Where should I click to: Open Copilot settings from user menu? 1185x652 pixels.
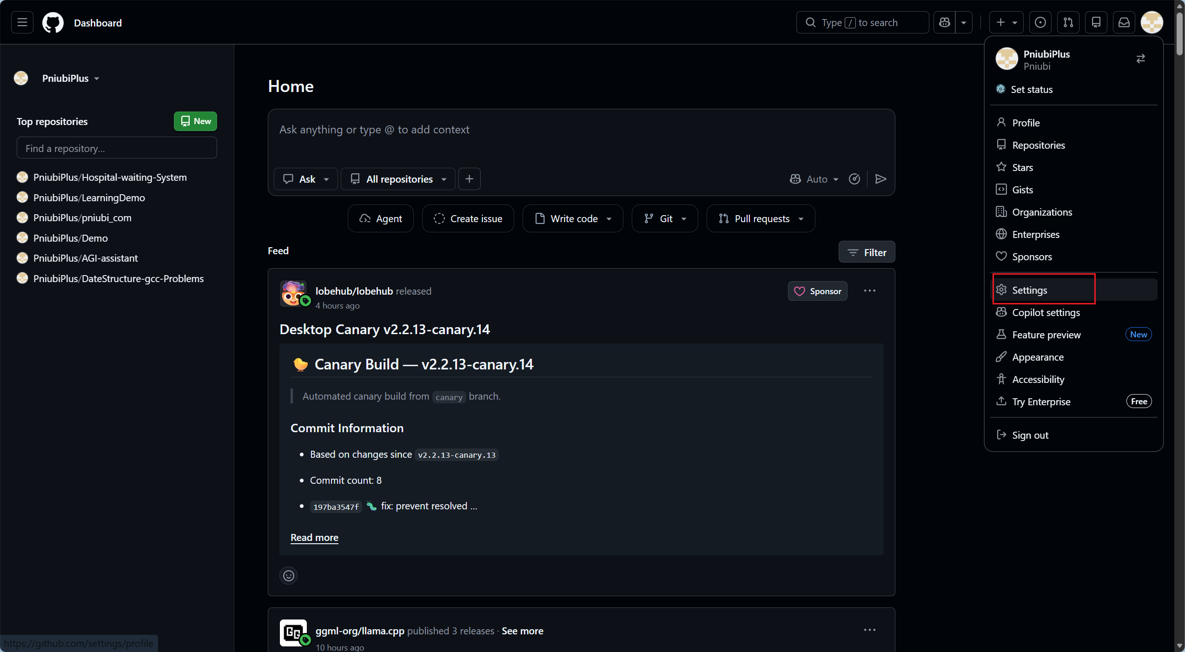point(1074,312)
